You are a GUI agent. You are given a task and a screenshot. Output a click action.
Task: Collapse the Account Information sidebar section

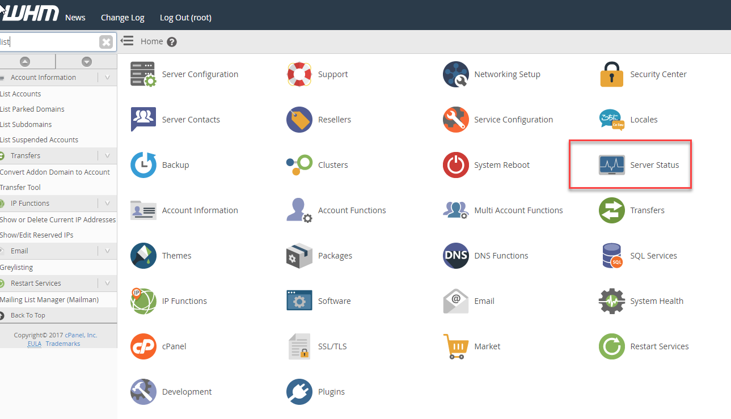point(108,78)
